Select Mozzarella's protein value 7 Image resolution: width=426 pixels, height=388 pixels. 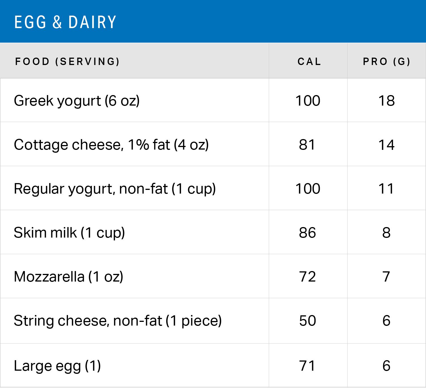[386, 277]
